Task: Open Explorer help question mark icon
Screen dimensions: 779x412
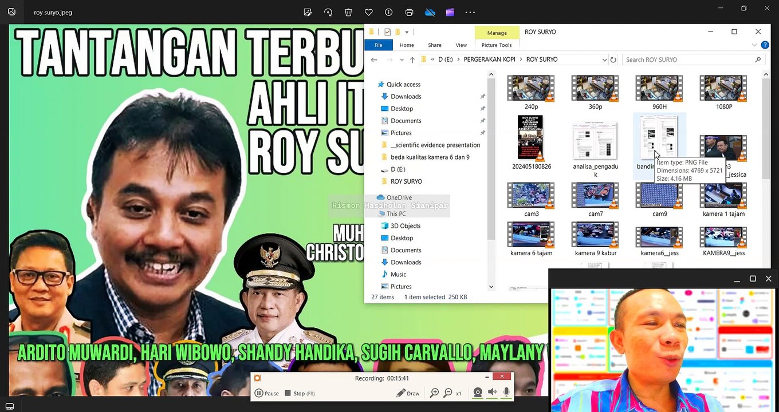Action: [x=765, y=45]
